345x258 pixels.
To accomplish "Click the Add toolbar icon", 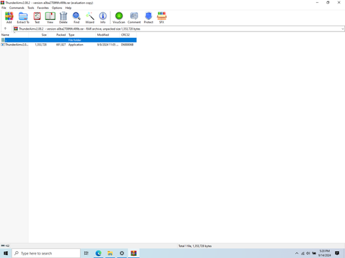I will 9,18.
